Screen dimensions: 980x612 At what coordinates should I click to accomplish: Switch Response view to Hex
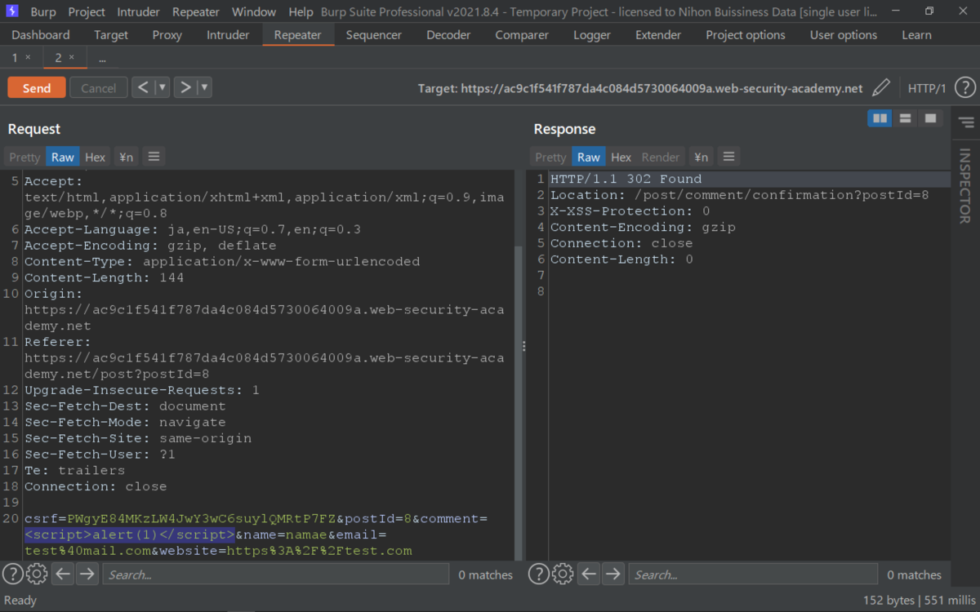[621, 157]
